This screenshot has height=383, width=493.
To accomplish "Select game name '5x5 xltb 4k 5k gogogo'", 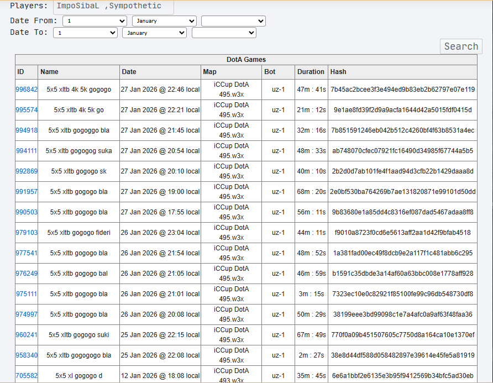I will coord(78,90).
